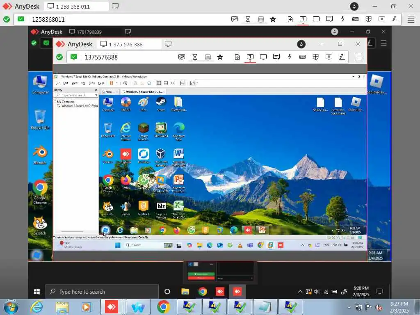Open file transfer in the outer AnyDesk 1258368011 toolbar
Viewport: 420px width, 315px height.
[x=290, y=19]
